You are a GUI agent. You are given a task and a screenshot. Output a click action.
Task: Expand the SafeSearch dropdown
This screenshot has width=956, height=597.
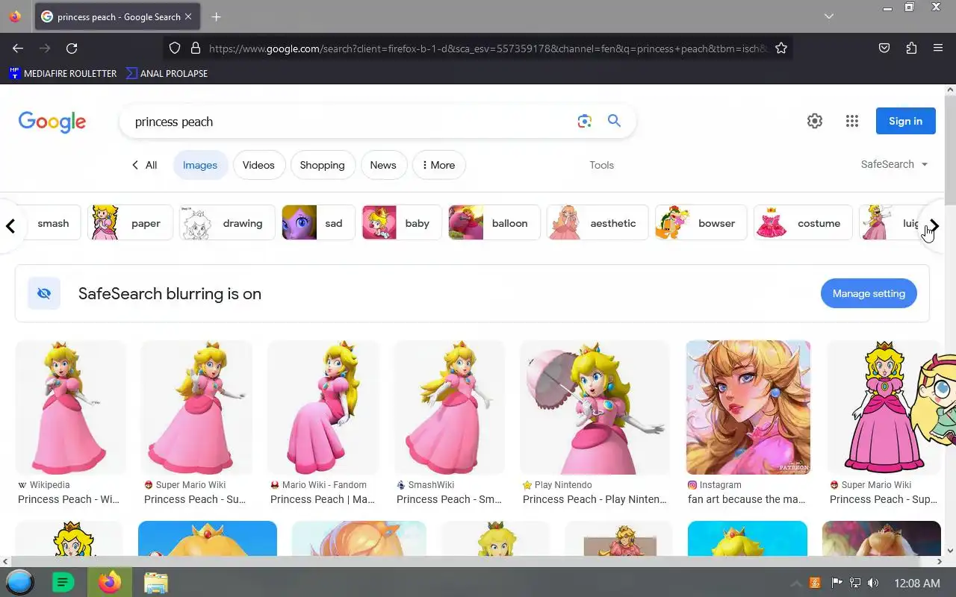894,164
